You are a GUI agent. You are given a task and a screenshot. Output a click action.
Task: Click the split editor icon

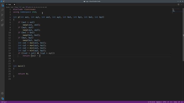[178, 5]
